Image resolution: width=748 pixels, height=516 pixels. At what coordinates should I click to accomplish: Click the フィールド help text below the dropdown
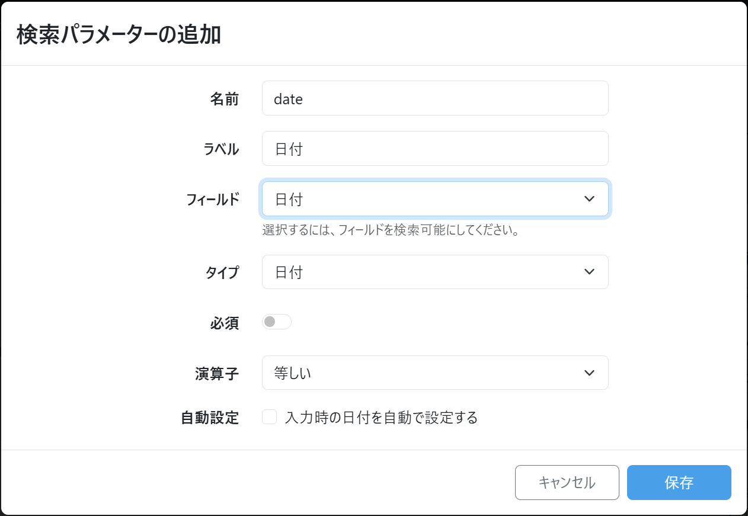click(391, 230)
